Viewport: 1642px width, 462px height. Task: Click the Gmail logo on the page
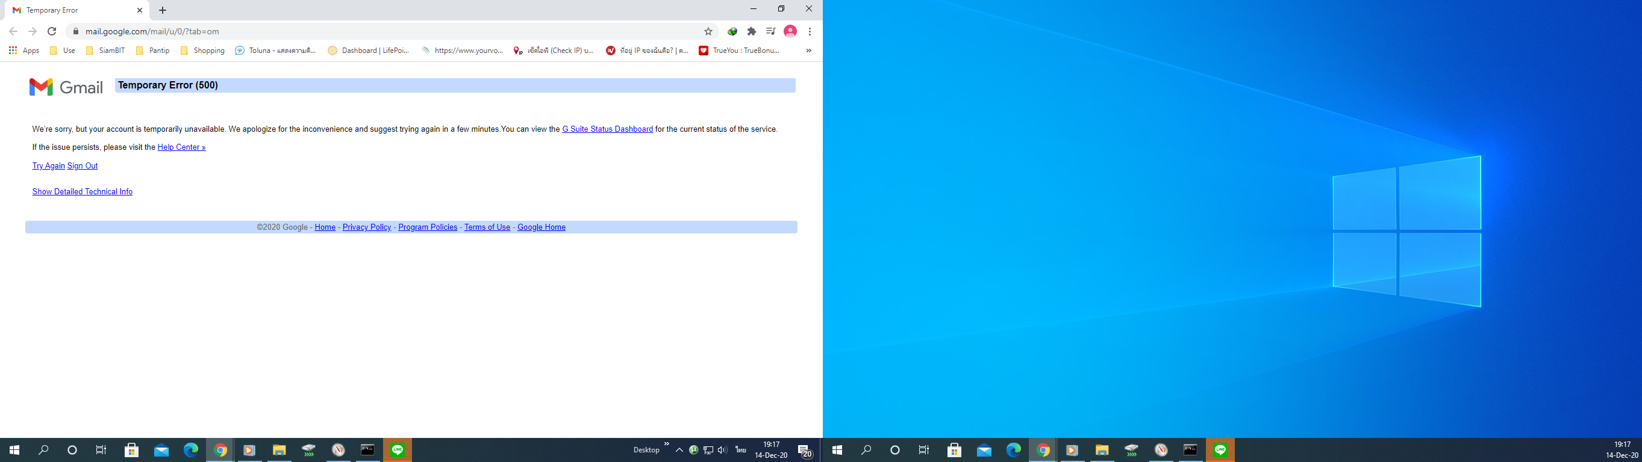66,87
